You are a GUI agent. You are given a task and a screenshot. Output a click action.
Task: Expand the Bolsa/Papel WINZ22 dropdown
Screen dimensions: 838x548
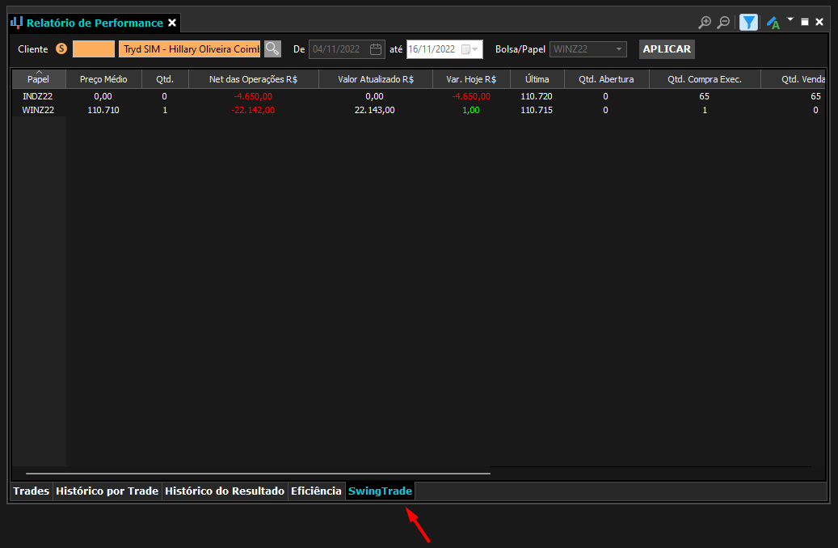pos(618,49)
